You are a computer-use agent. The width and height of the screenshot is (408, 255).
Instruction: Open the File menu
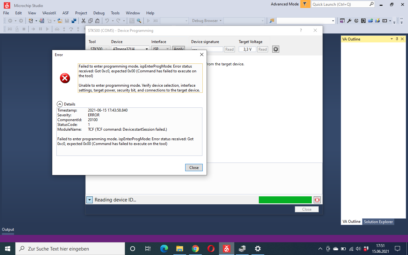click(x=6, y=13)
